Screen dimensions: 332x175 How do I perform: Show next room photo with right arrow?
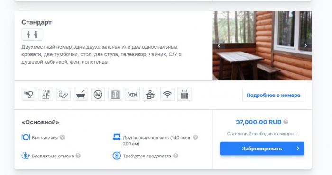(x=305, y=45)
